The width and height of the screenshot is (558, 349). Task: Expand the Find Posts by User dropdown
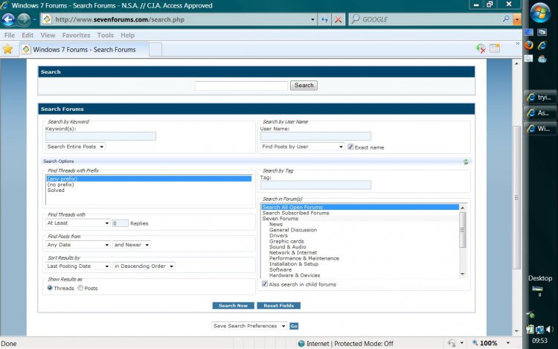click(302, 147)
